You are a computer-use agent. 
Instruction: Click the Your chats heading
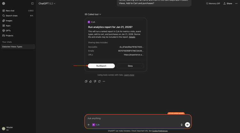point(7,42)
